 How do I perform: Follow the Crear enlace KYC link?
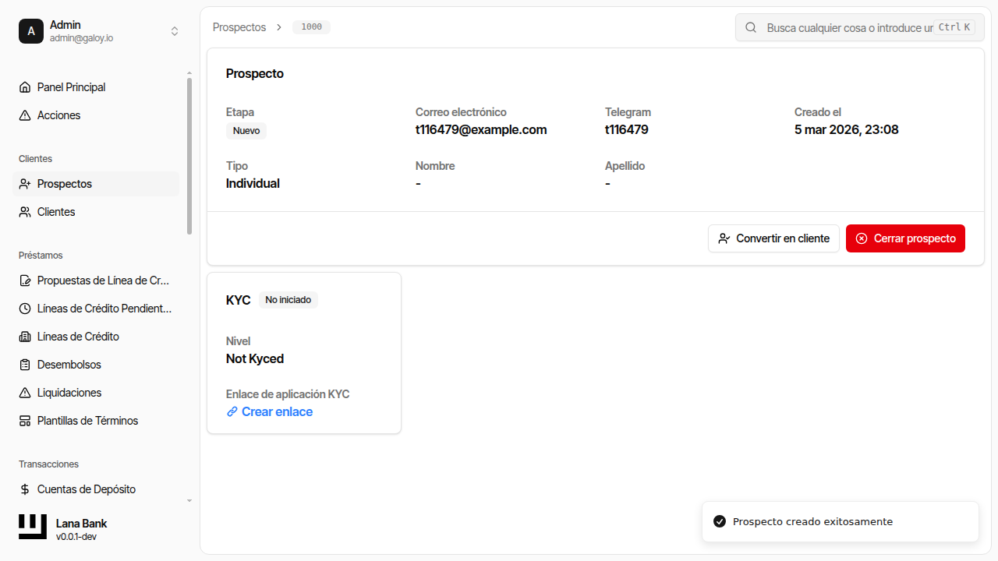[277, 411]
